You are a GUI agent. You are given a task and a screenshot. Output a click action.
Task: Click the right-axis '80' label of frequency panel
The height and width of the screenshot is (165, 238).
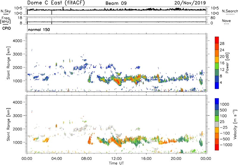(x=213, y=18)
